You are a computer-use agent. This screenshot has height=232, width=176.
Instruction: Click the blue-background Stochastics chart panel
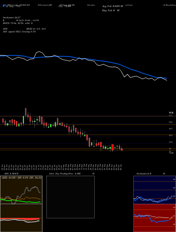pyautogui.click(x=155, y=190)
